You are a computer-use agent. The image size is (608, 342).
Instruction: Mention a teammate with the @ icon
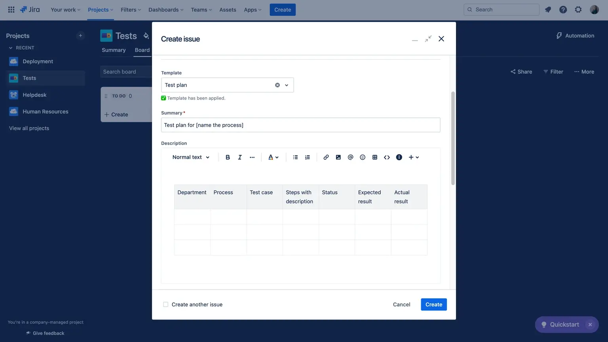[x=350, y=157]
